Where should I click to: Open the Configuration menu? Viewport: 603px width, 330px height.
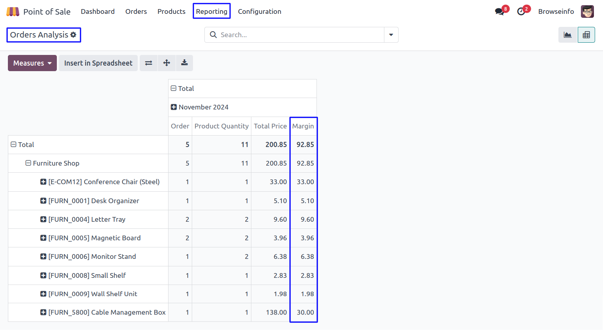point(259,11)
